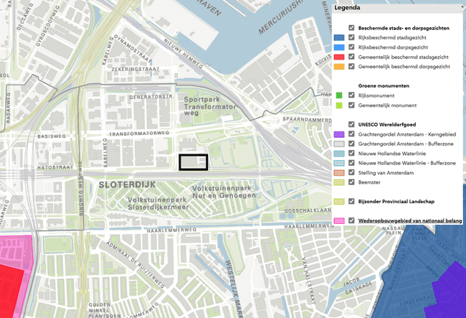Click the Wederopbouwgebied van nationaal belang link
This screenshot has height=318, width=466.
click(410, 221)
